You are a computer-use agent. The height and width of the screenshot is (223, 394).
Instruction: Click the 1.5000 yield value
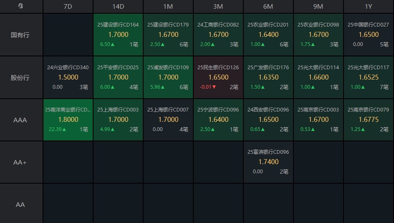pos(68,77)
